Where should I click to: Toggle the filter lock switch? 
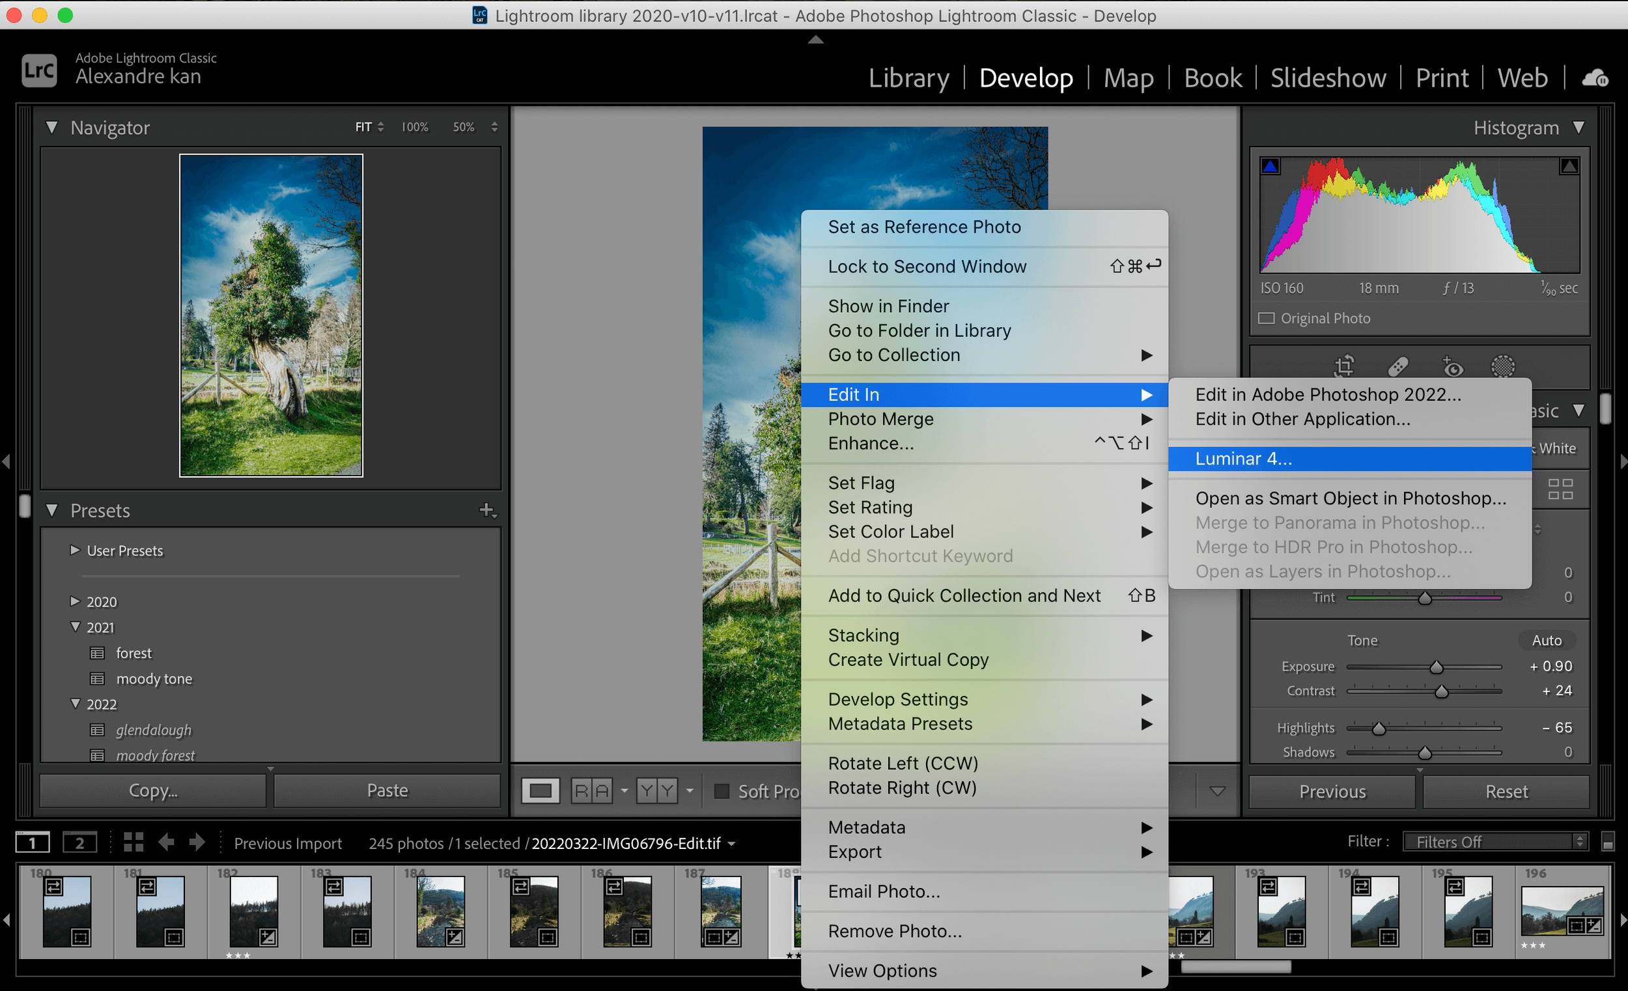(x=1608, y=842)
